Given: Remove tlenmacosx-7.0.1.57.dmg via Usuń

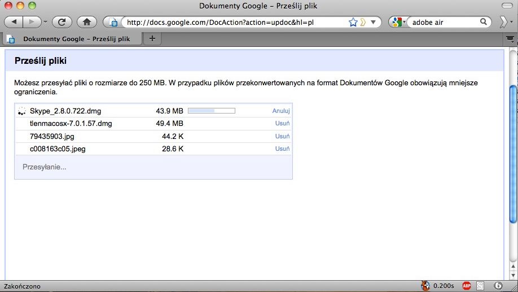Looking at the screenshot, I should pos(283,123).
